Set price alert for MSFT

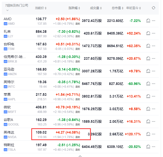tap(148, 109)
